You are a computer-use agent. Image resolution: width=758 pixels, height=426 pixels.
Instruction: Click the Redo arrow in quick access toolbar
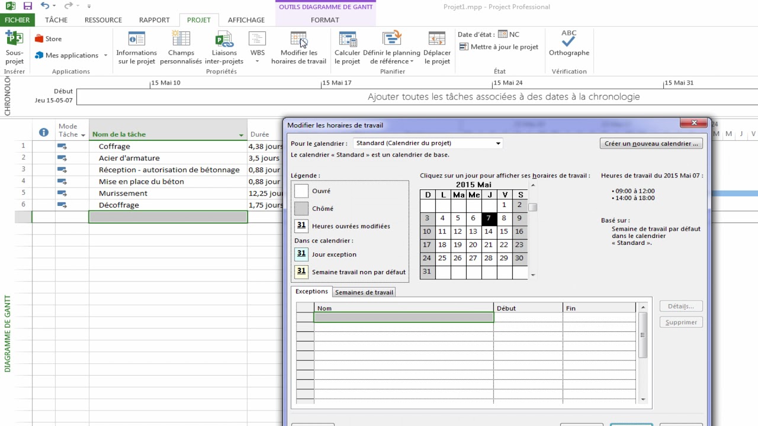coord(68,7)
